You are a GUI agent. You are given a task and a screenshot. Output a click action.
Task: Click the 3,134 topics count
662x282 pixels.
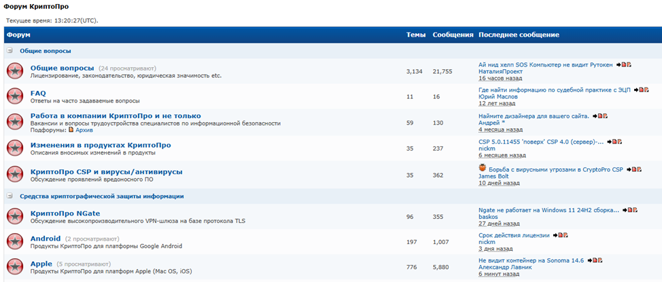pyautogui.click(x=414, y=72)
